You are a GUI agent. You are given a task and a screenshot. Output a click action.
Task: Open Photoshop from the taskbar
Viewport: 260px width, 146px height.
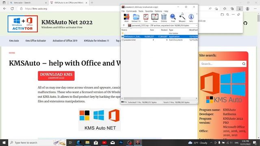click(x=121, y=142)
